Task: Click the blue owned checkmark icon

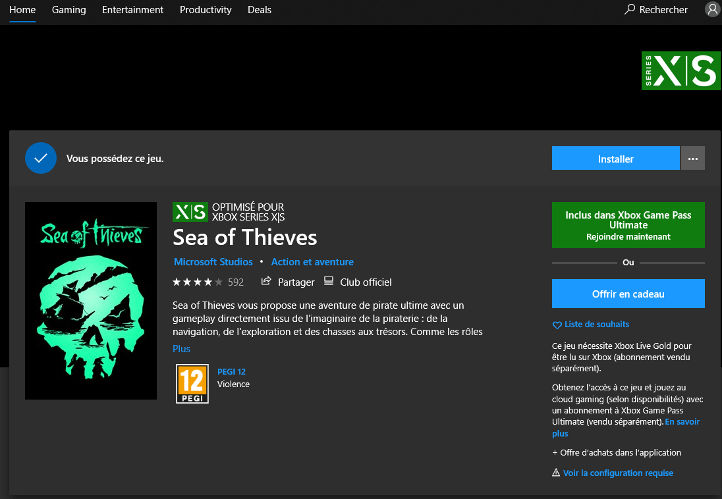Action: point(41,158)
